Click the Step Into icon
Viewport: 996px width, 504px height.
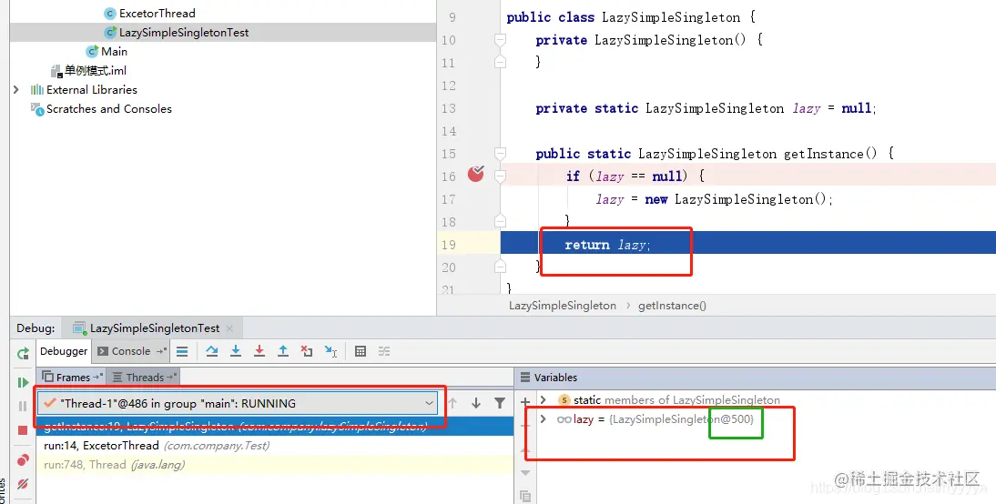pyautogui.click(x=236, y=351)
